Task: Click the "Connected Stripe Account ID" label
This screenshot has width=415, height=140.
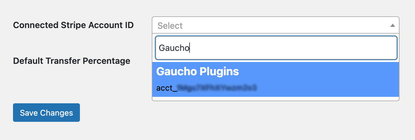Action: coord(73,25)
